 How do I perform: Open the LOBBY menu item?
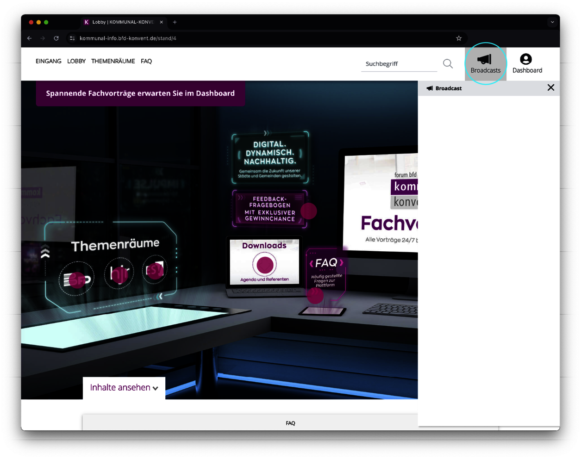coord(76,61)
